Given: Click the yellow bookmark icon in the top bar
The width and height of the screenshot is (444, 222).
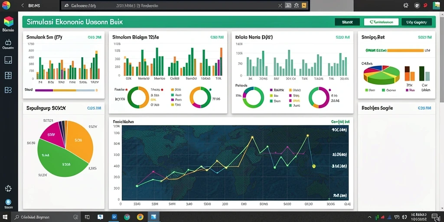Looking at the screenshot, I should click(x=304, y=5).
